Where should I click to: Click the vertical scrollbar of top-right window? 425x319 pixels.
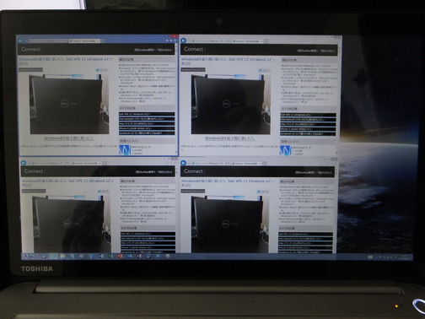click(338, 99)
